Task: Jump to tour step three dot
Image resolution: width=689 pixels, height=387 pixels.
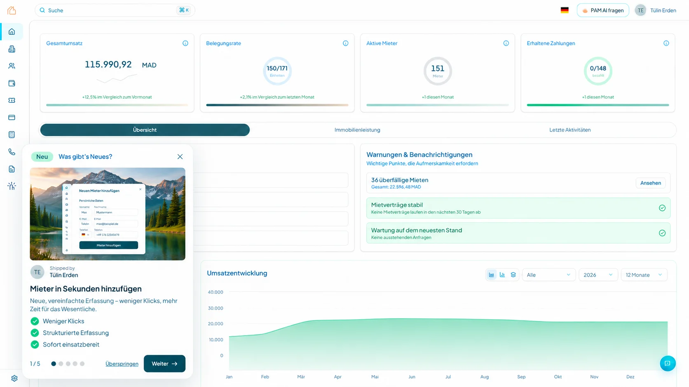Action: (x=68, y=364)
